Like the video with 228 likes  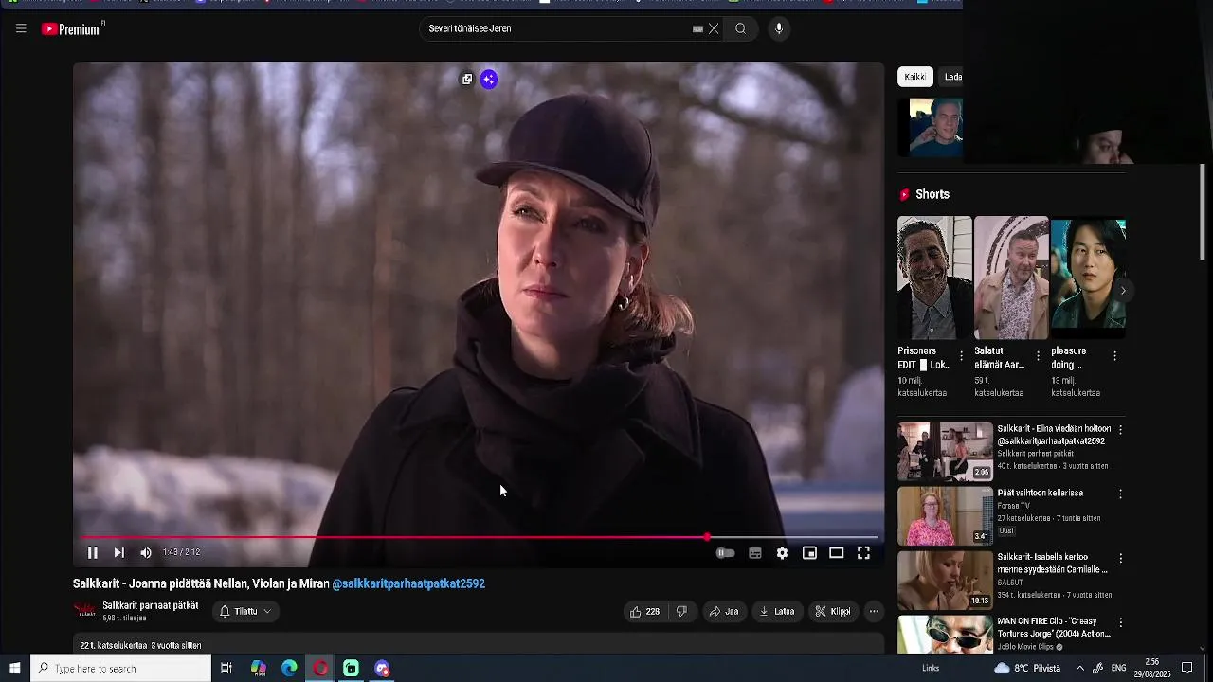tap(645, 612)
